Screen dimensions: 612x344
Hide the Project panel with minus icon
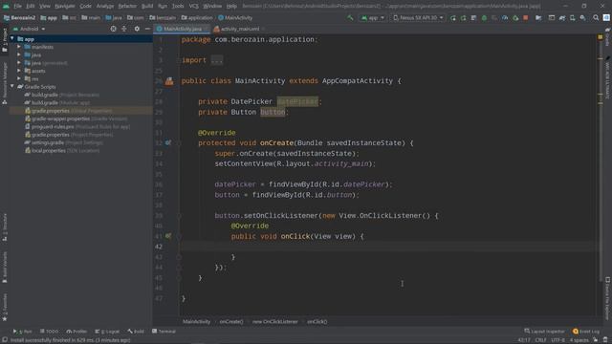coord(147,29)
